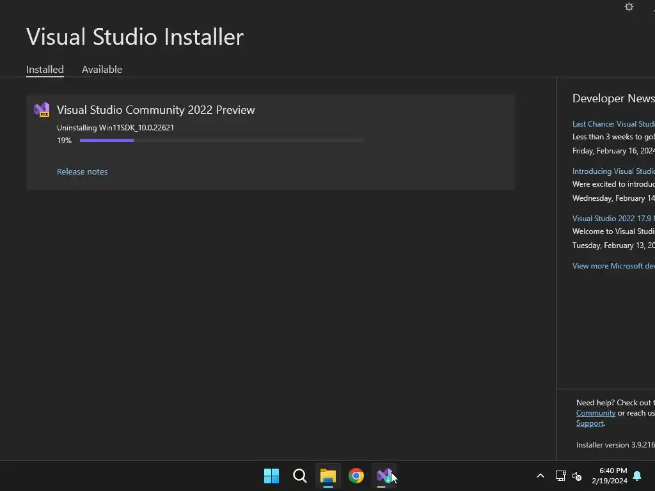The image size is (655, 491).
Task: Click 'View more Microsoft' developer news link
Action: (x=613, y=266)
